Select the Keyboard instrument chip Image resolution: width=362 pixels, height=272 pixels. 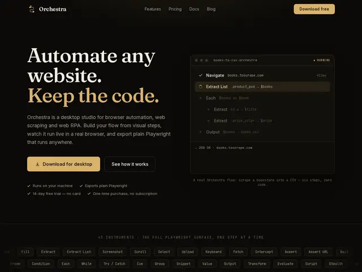pyautogui.click(x=214, y=252)
